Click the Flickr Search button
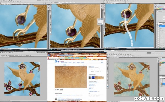Screen dimensions: 165x102 tap(102, 63)
